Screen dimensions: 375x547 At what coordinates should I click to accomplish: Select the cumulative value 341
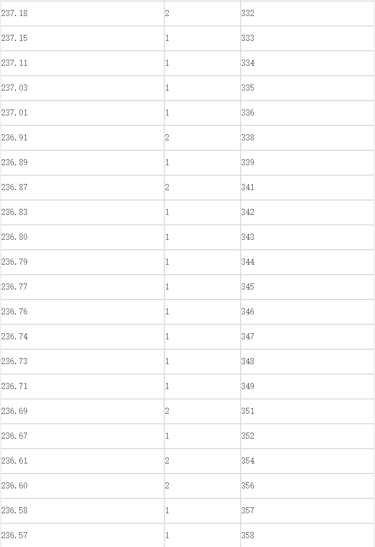tap(308, 187)
